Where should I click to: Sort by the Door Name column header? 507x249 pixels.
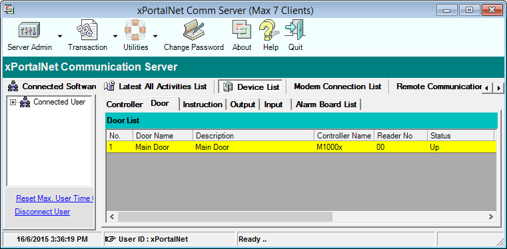tap(163, 136)
